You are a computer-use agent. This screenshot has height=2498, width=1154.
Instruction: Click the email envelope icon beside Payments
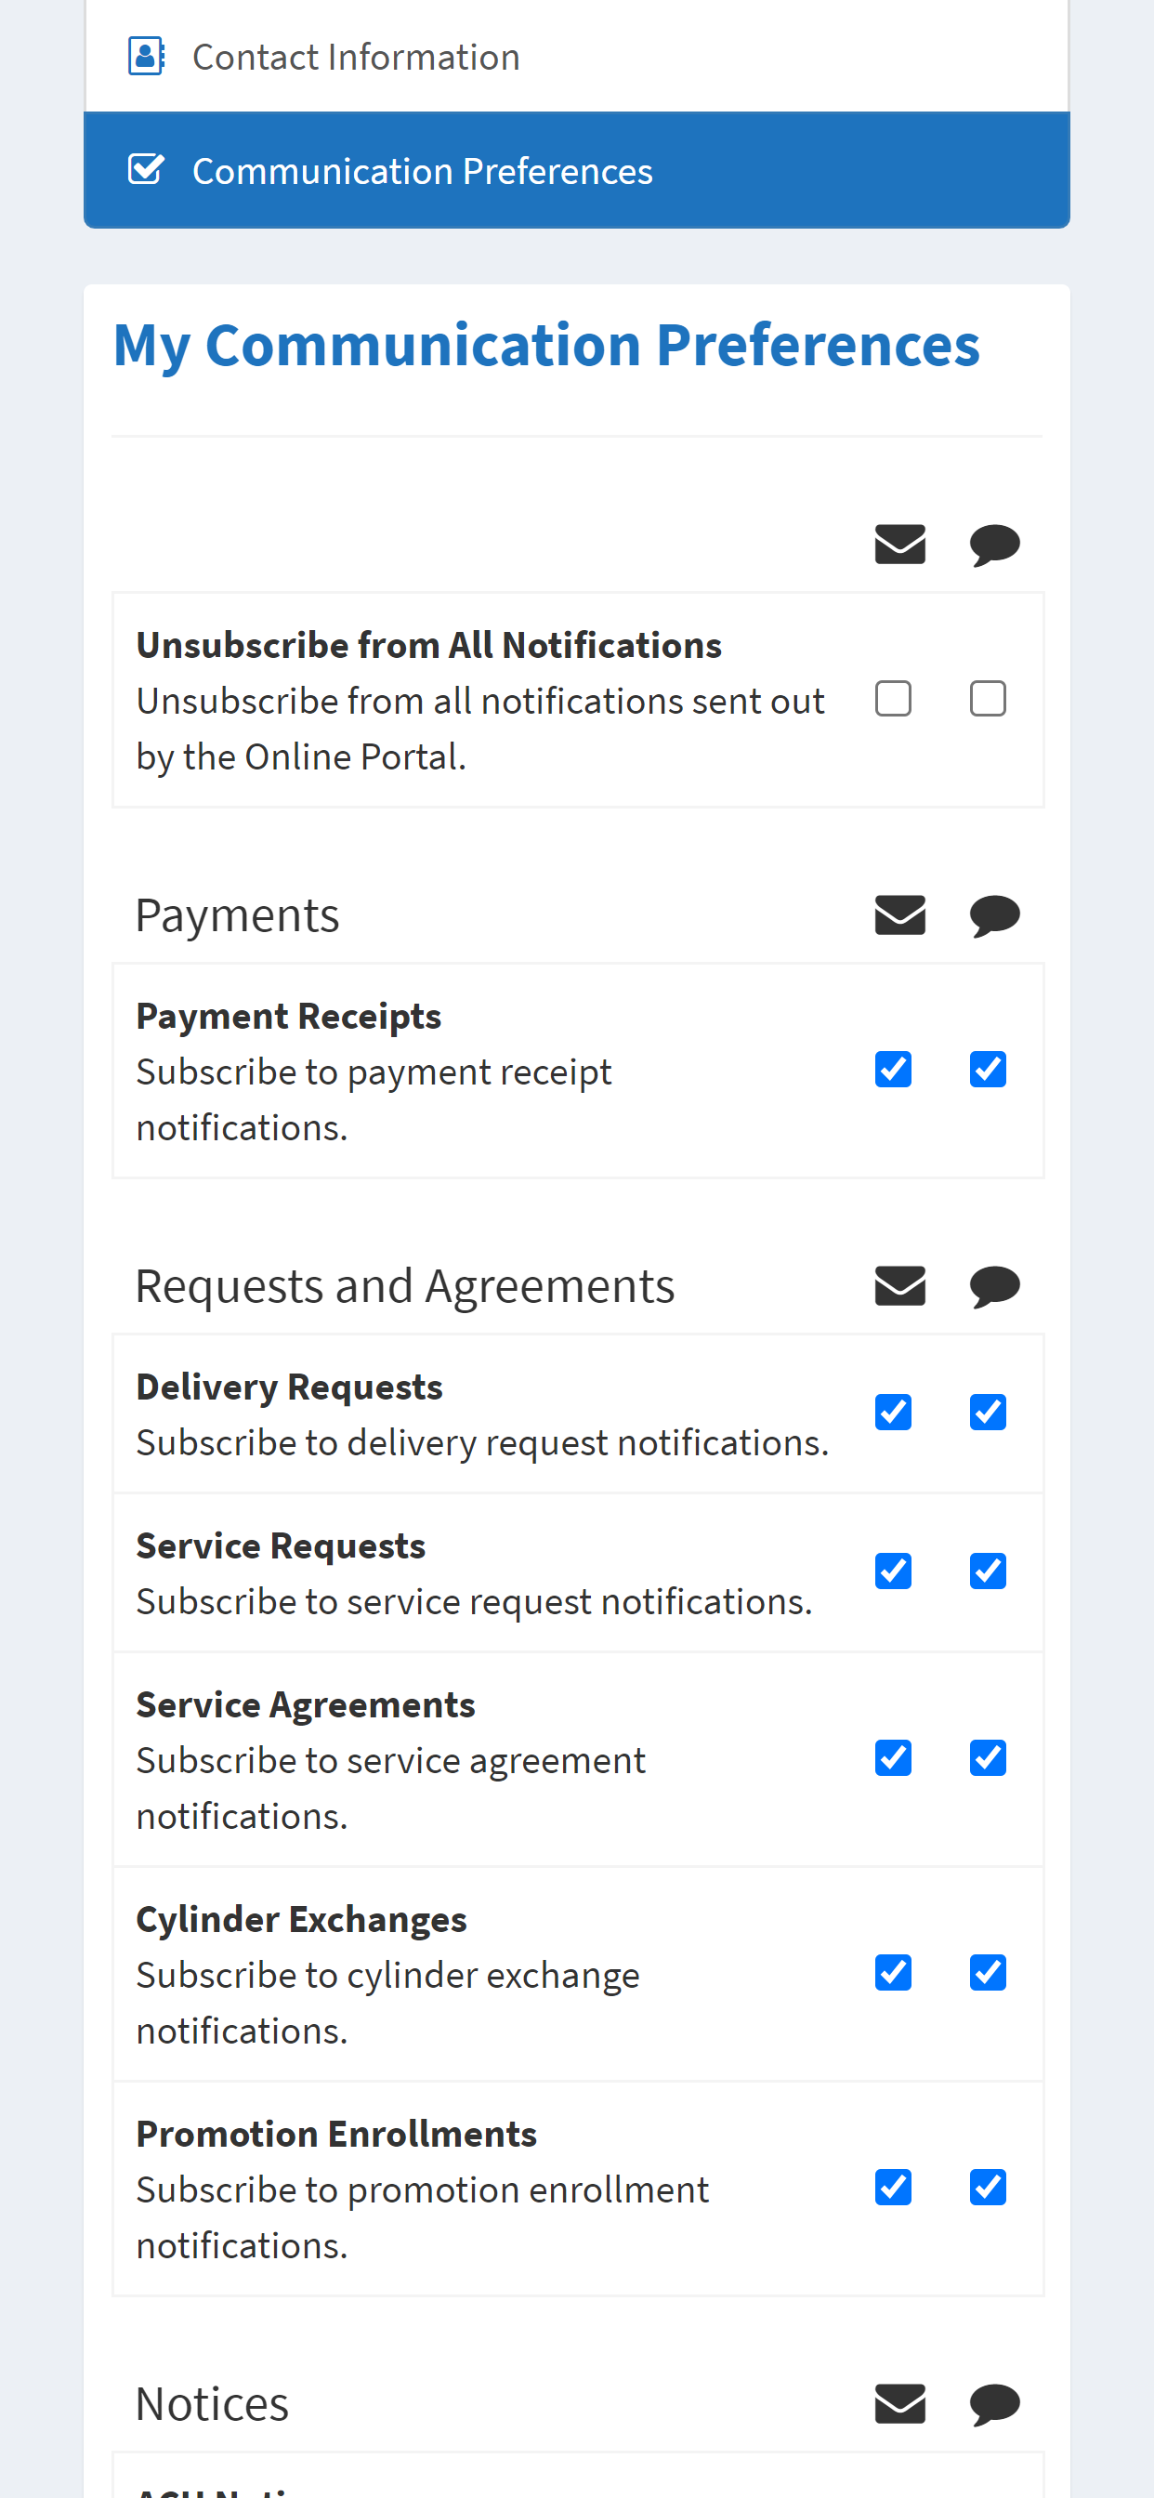click(900, 914)
